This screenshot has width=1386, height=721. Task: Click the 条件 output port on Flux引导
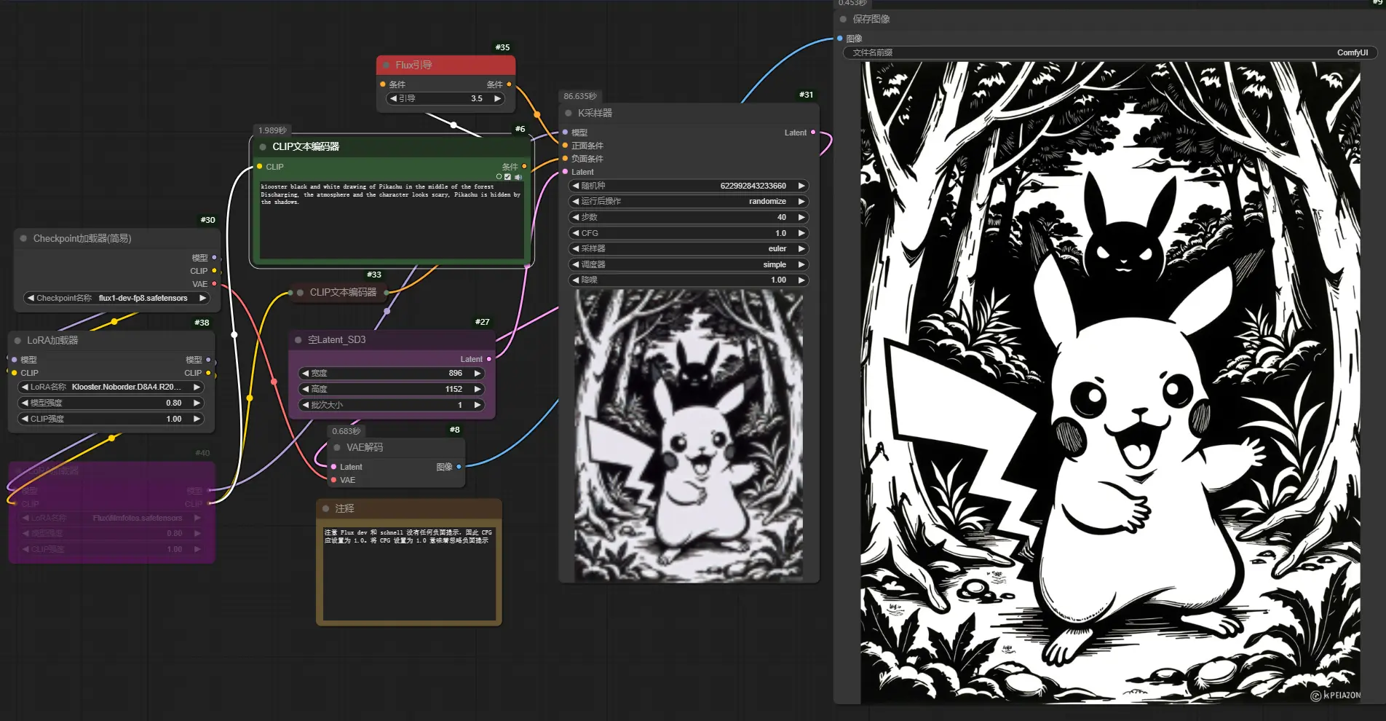click(509, 84)
